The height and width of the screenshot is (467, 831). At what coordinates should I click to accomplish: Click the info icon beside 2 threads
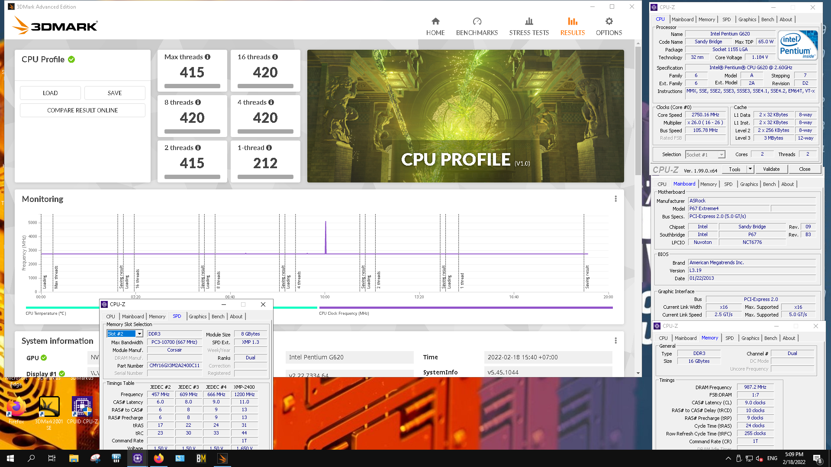pos(198,148)
